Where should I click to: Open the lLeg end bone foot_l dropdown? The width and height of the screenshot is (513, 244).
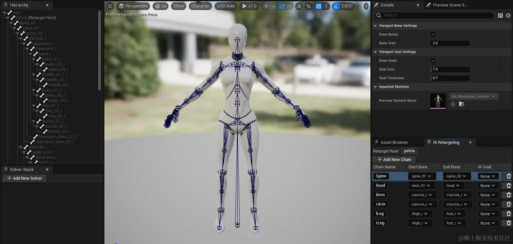coord(454,214)
